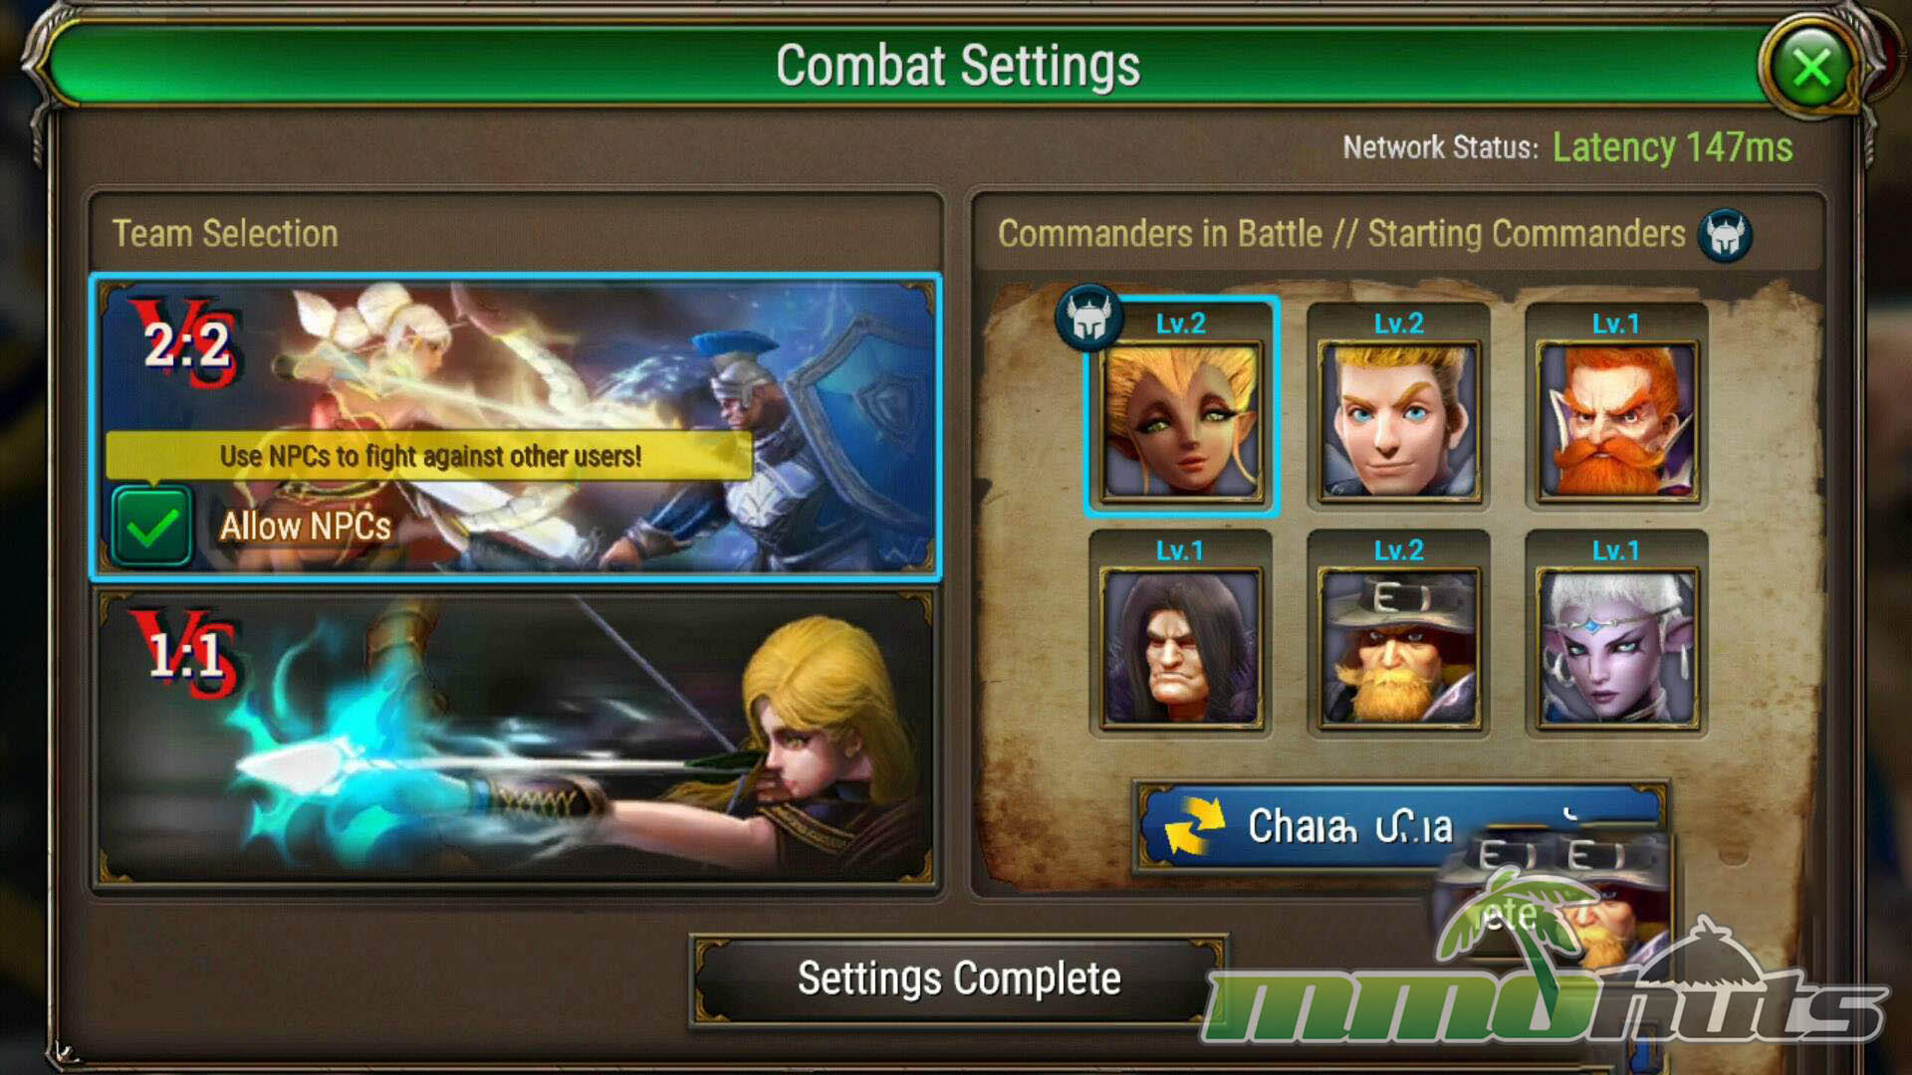
Task: Click the Settings Complete button
Action: coord(958,979)
